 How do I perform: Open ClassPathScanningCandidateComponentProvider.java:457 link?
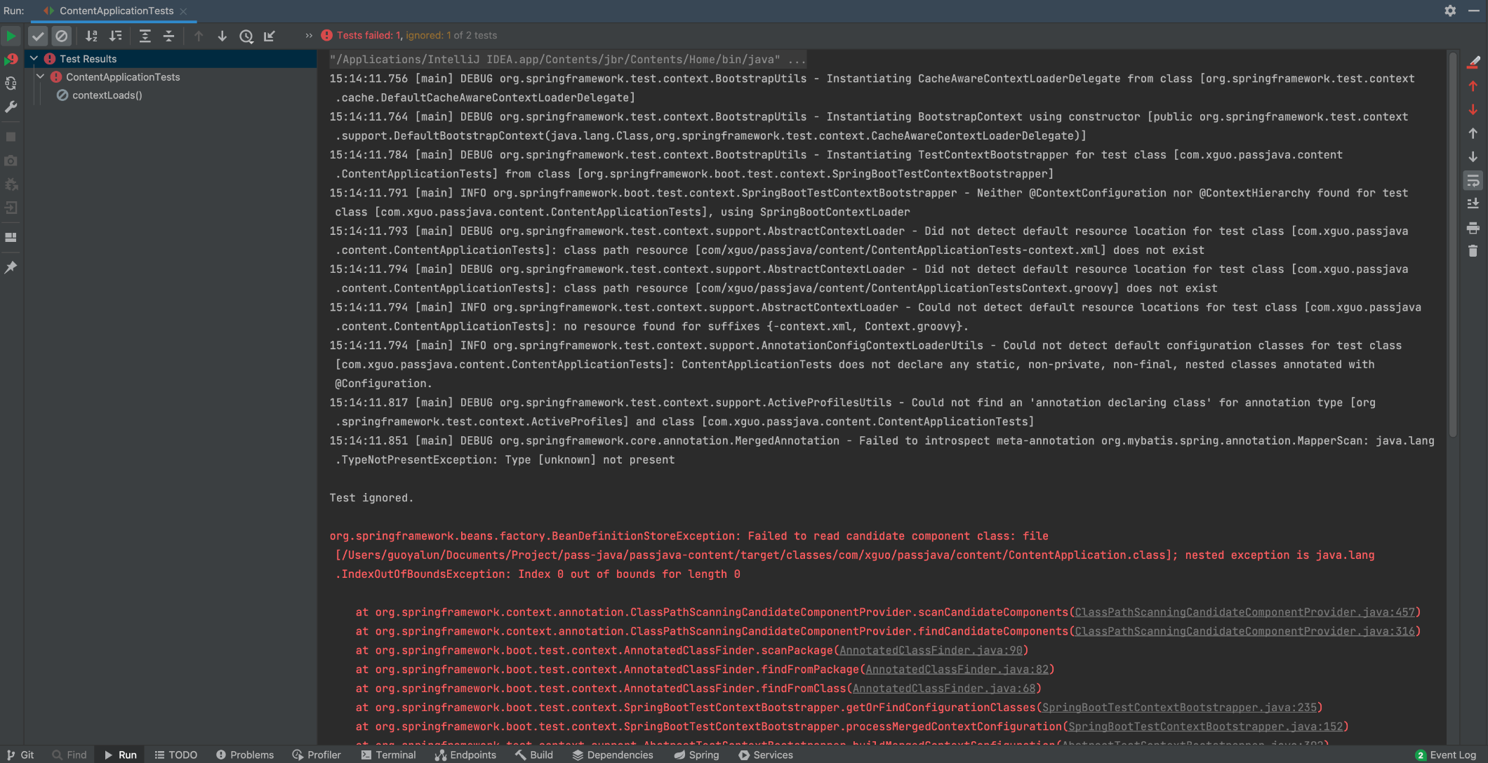(1244, 612)
